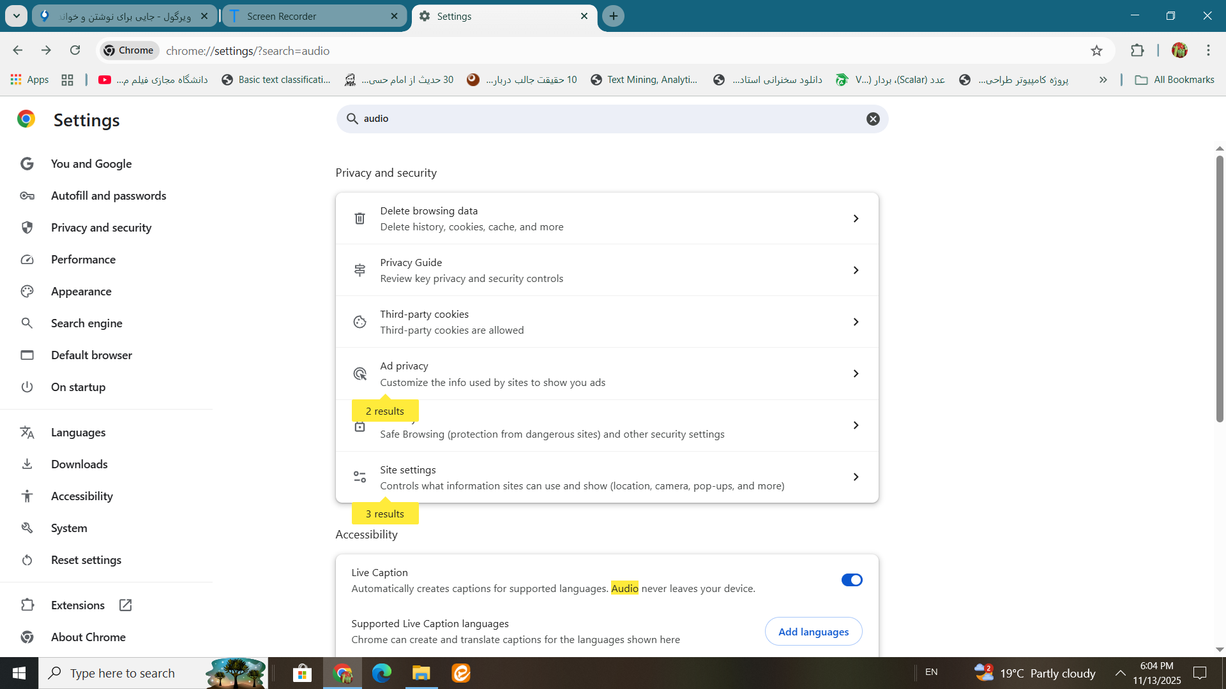Viewport: 1226px width, 689px height.
Task: Click the audio search settings field
Action: pos(607,119)
